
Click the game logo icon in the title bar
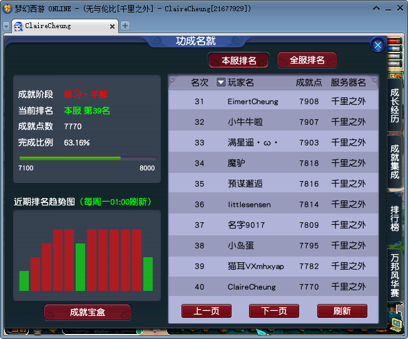(7, 9)
